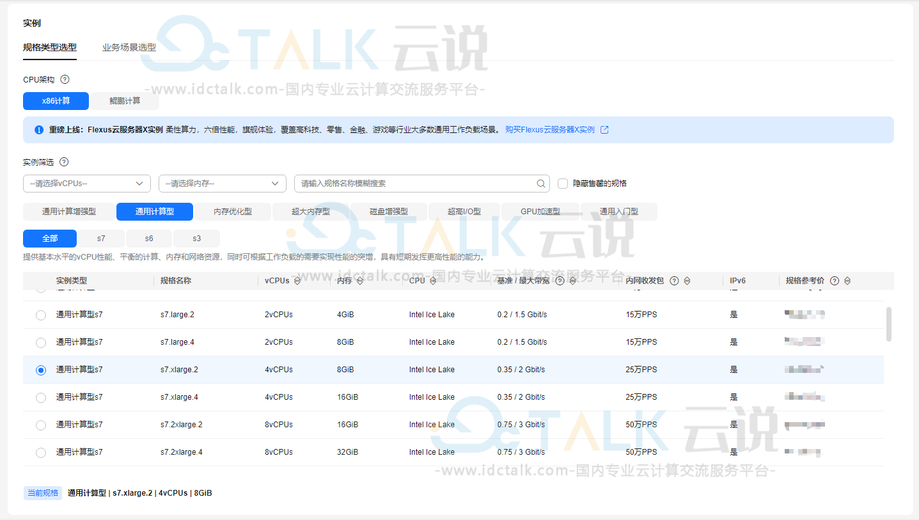Viewport: 919px width, 520px height.
Task: Select 超高I/O型 instance category
Action: 464,212
